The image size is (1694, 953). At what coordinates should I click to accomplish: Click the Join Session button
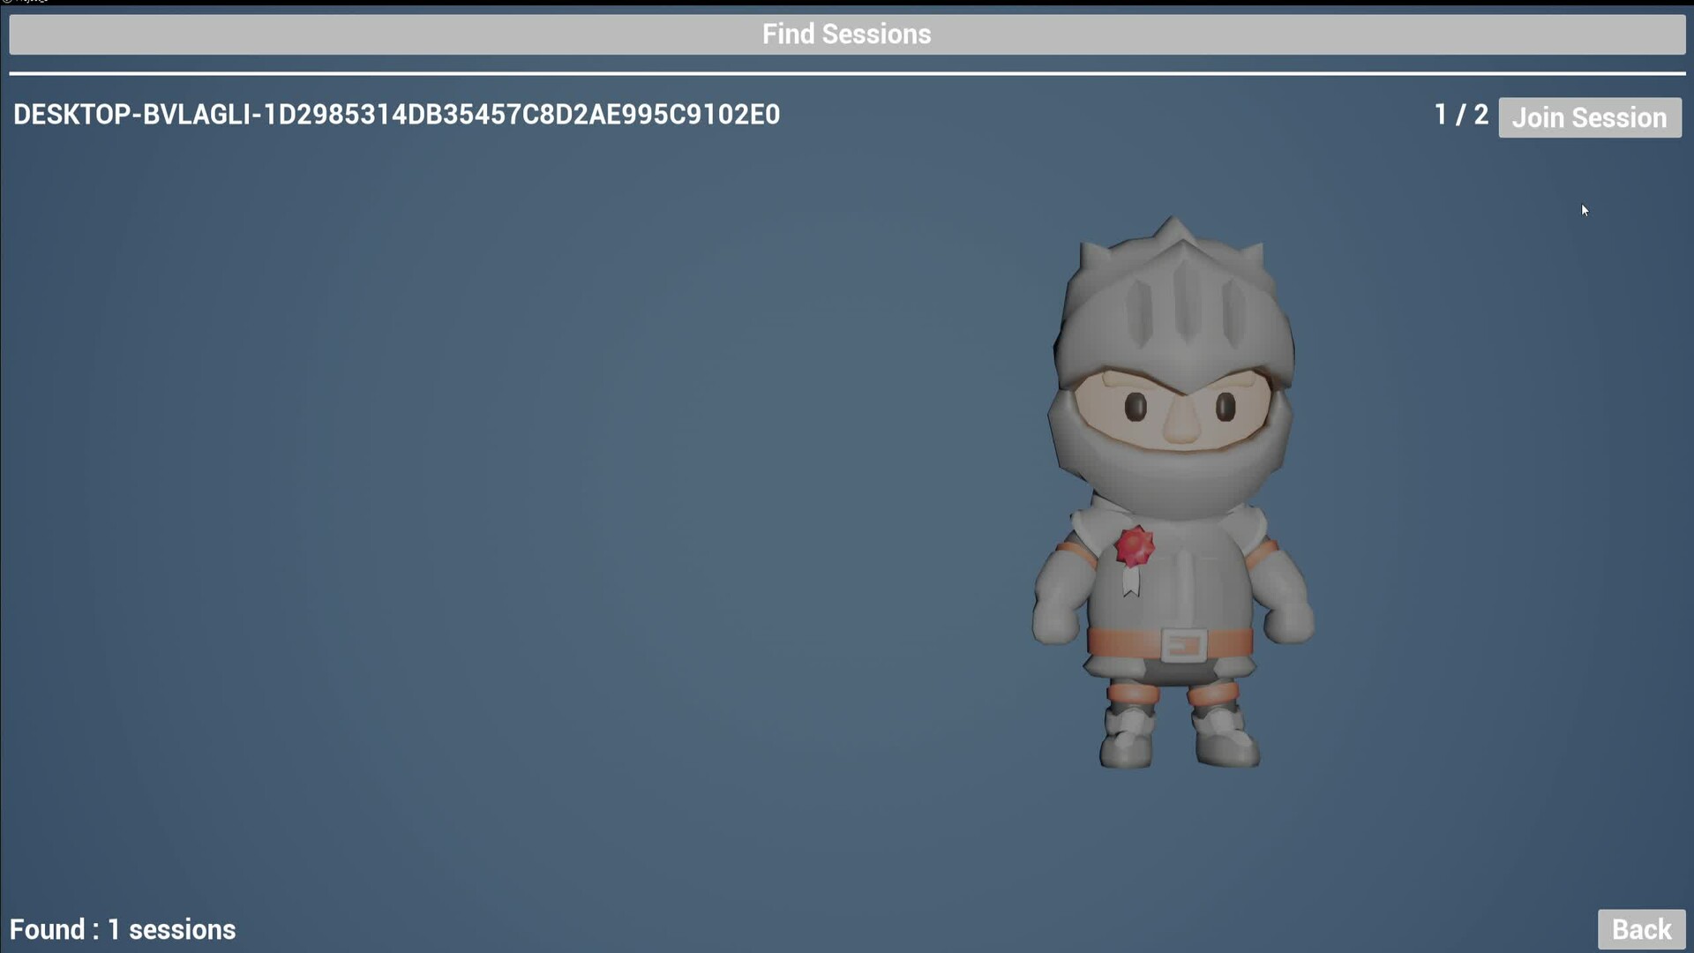pyautogui.click(x=1589, y=117)
